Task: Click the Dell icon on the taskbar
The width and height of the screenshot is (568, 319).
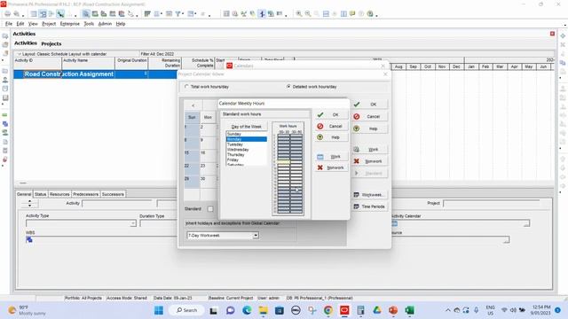Action: pos(296,310)
